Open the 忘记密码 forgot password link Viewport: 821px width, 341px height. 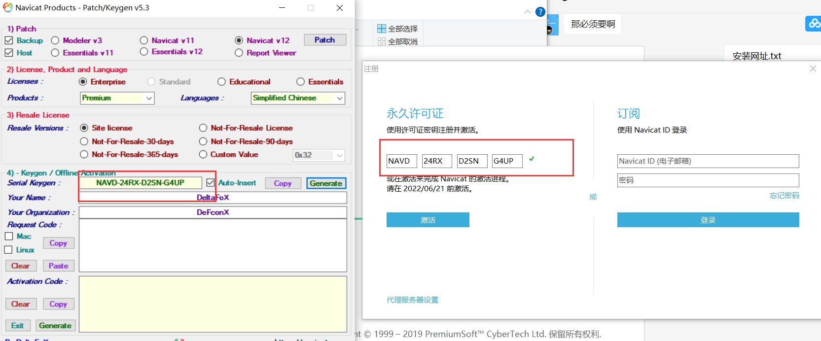[785, 196]
